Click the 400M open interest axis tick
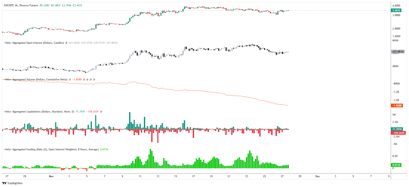Screen dimensions: 409x187 [395, 66]
